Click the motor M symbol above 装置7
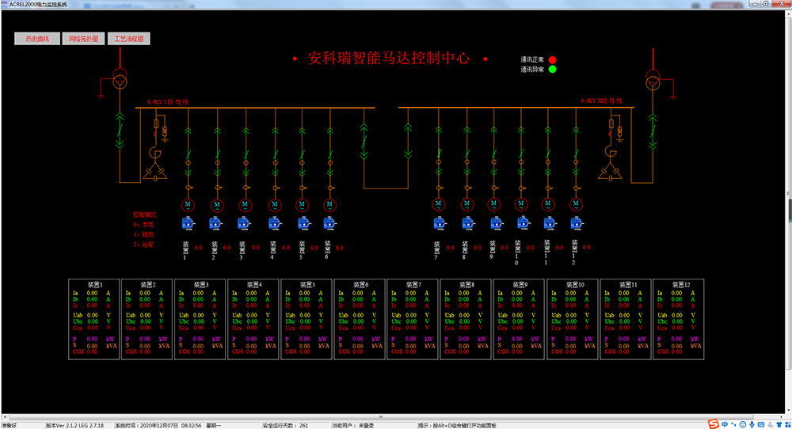Screen dimensions: 792x429 438,204
